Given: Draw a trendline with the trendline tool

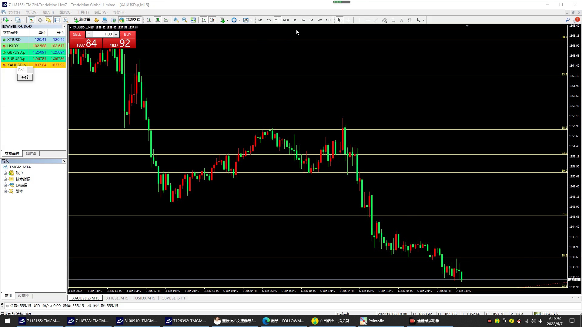Looking at the screenshot, I should coord(376,20).
